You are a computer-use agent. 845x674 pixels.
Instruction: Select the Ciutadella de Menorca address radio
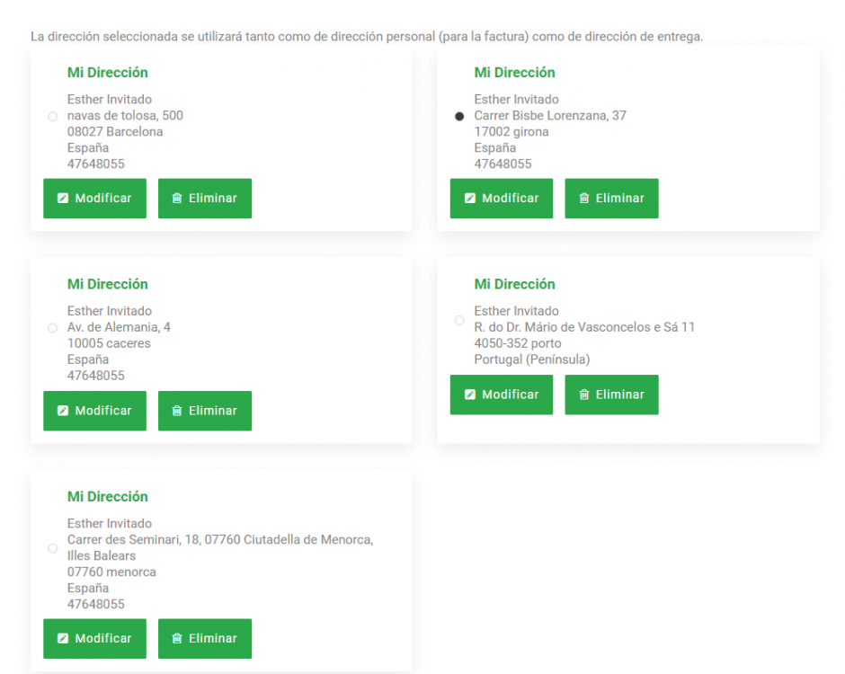(52, 548)
